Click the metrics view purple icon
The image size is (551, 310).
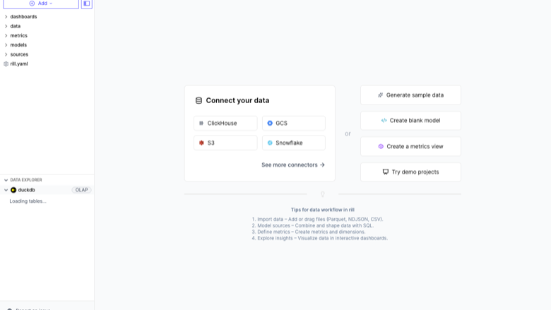[381, 146]
